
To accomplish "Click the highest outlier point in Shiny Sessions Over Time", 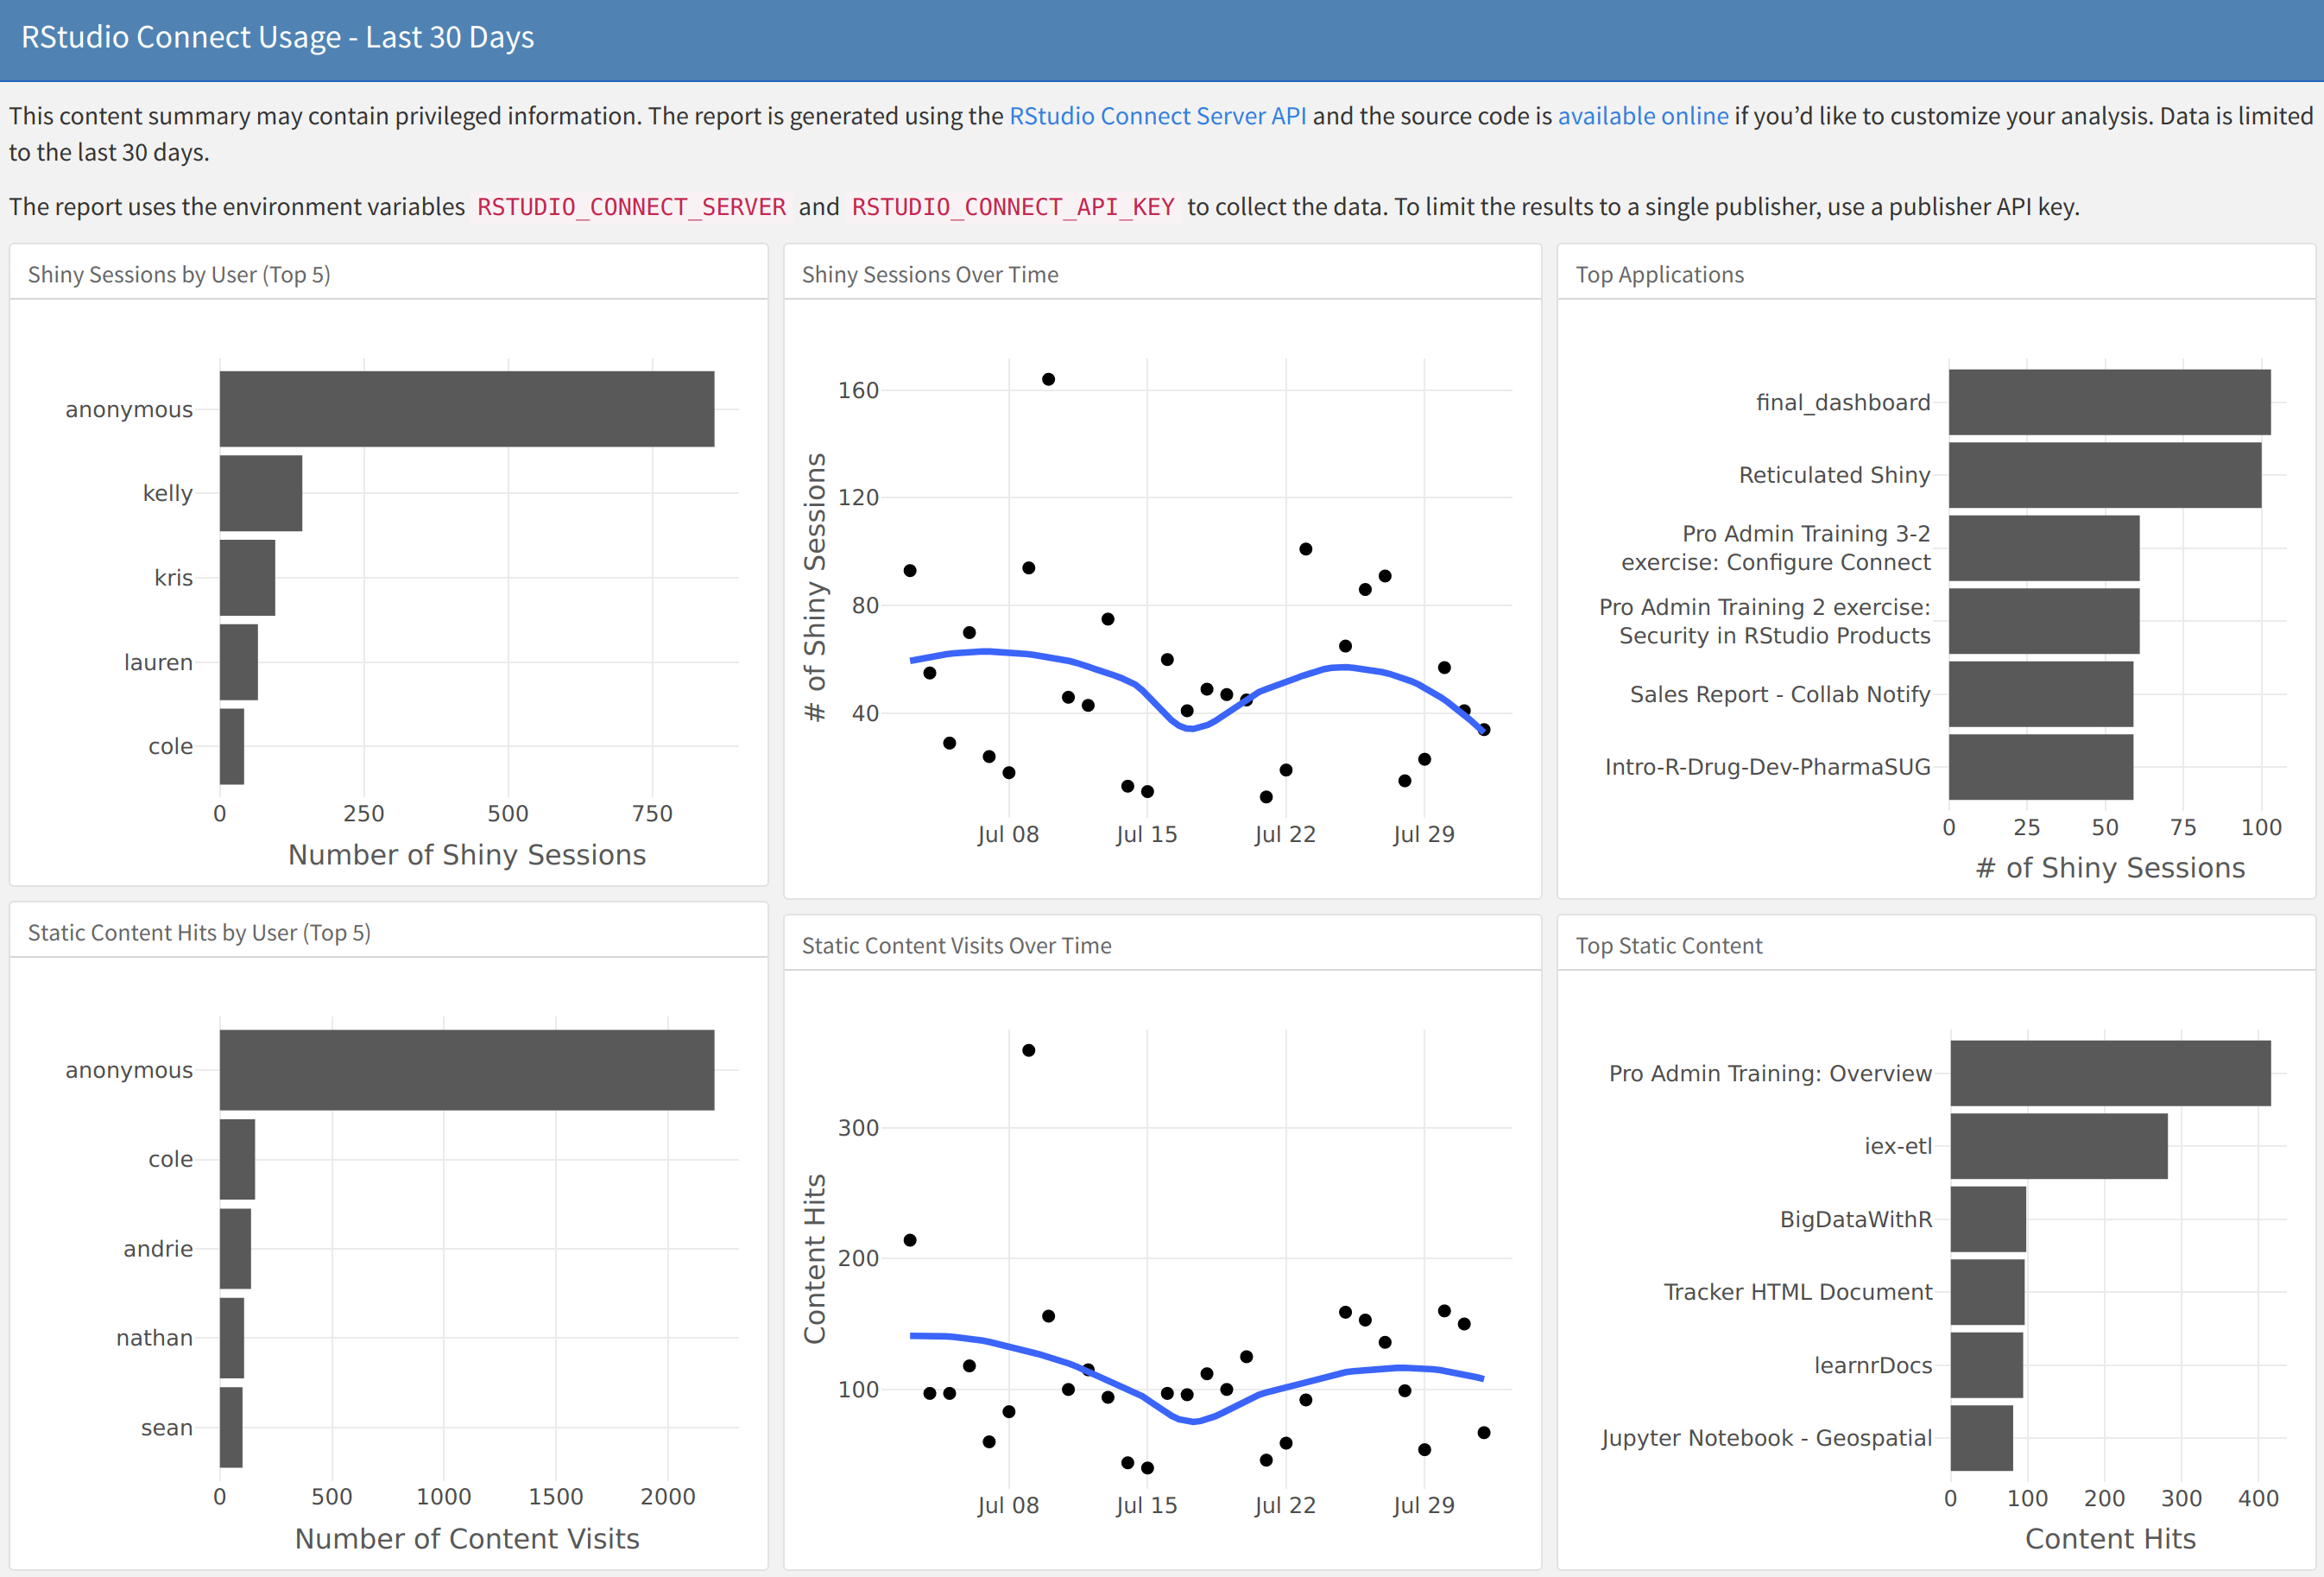I will 1048,379.
